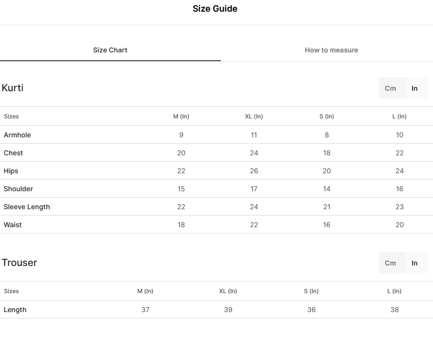Open the Size Chart tab
Viewport: 433px width, 348px height.
click(110, 50)
